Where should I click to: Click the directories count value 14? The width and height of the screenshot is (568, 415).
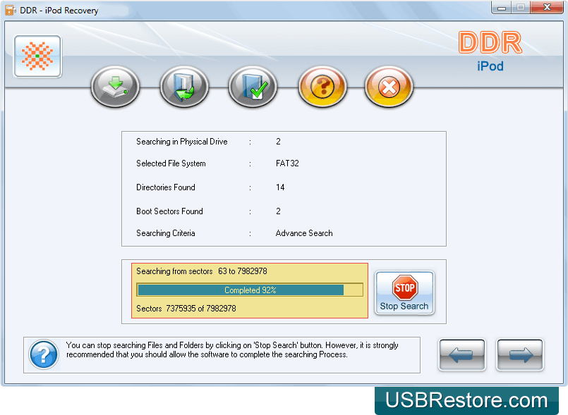[x=280, y=187]
